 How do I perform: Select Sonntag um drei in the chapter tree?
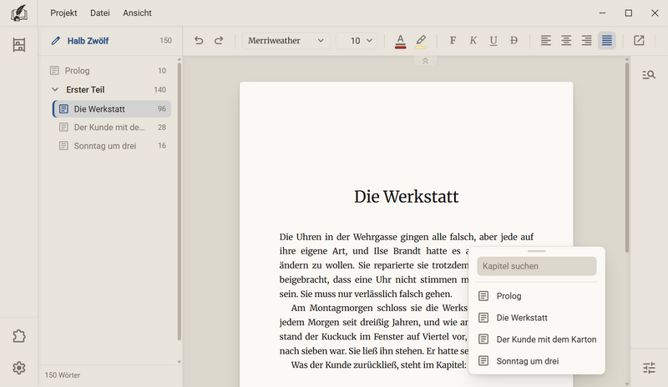coord(112,146)
